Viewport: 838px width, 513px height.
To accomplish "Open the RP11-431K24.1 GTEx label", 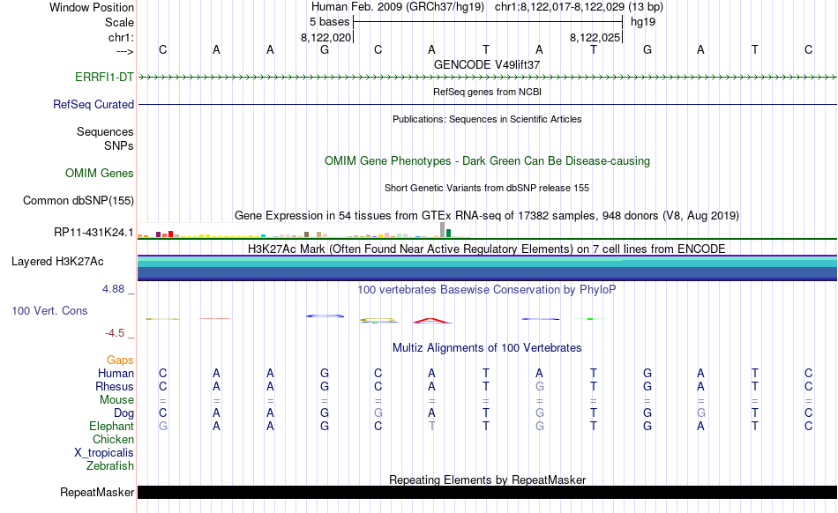I will (94, 232).
